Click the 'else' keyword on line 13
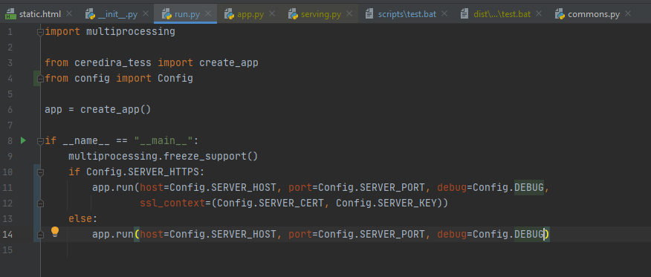The height and width of the screenshot is (277, 651). tap(80, 219)
